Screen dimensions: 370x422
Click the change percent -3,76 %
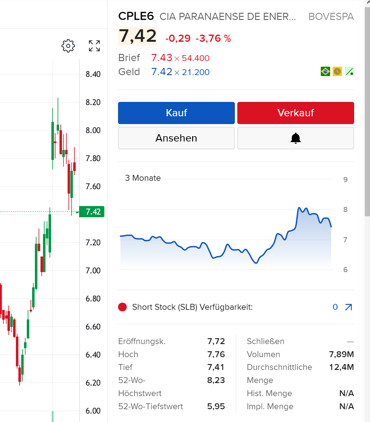(213, 38)
